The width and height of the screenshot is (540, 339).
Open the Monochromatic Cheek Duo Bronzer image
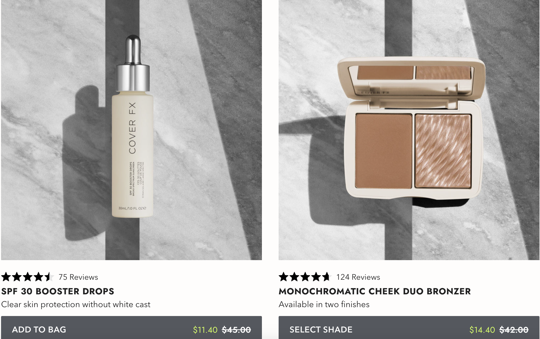pos(409,130)
